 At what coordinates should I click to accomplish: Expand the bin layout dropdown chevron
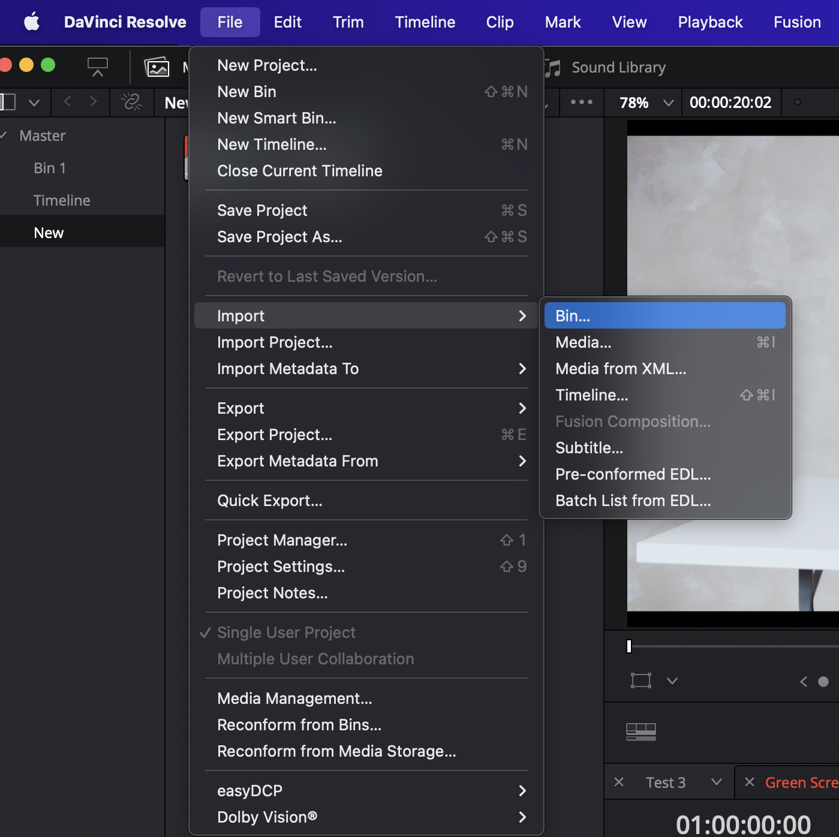click(x=34, y=103)
